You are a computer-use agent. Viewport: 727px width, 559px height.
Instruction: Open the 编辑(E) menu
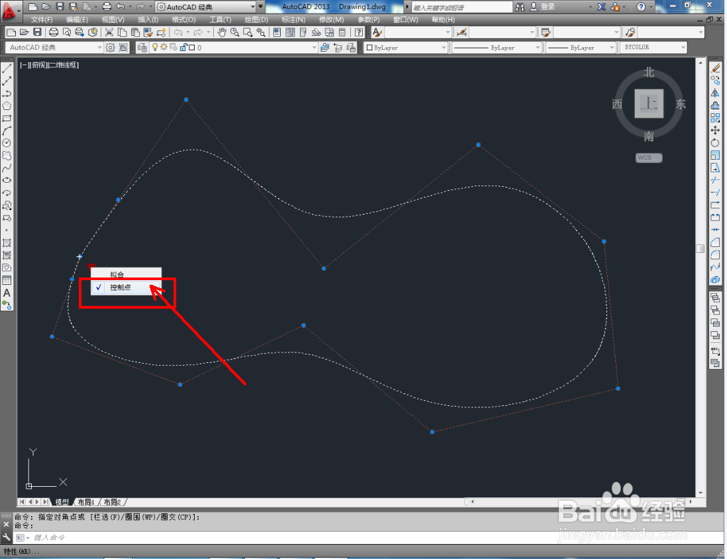[77, 20]
